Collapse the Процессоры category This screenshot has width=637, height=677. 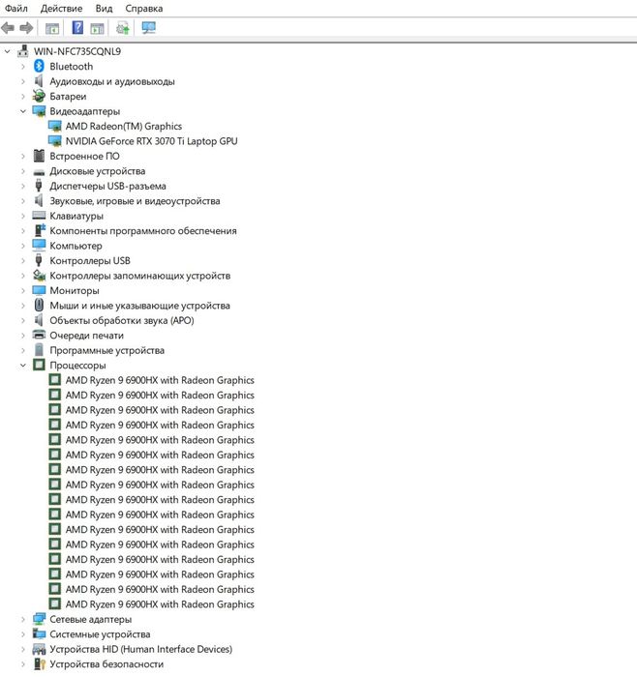coord(23,366)
